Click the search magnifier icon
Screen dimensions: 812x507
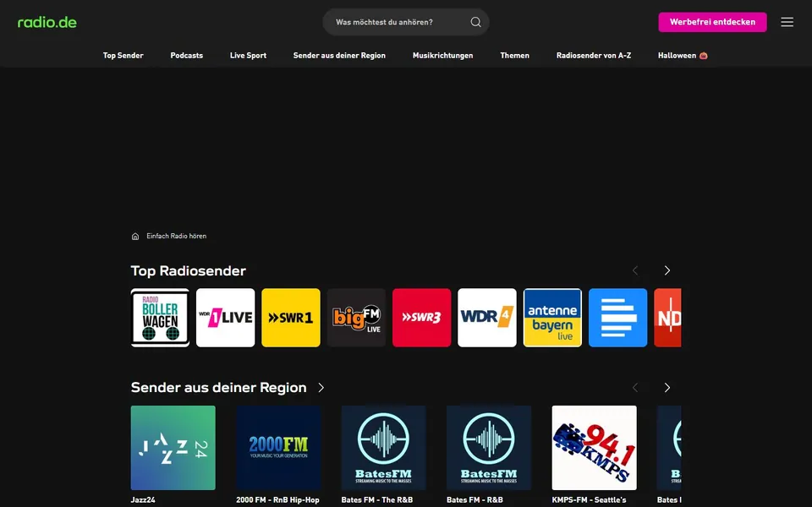[475, 22]
